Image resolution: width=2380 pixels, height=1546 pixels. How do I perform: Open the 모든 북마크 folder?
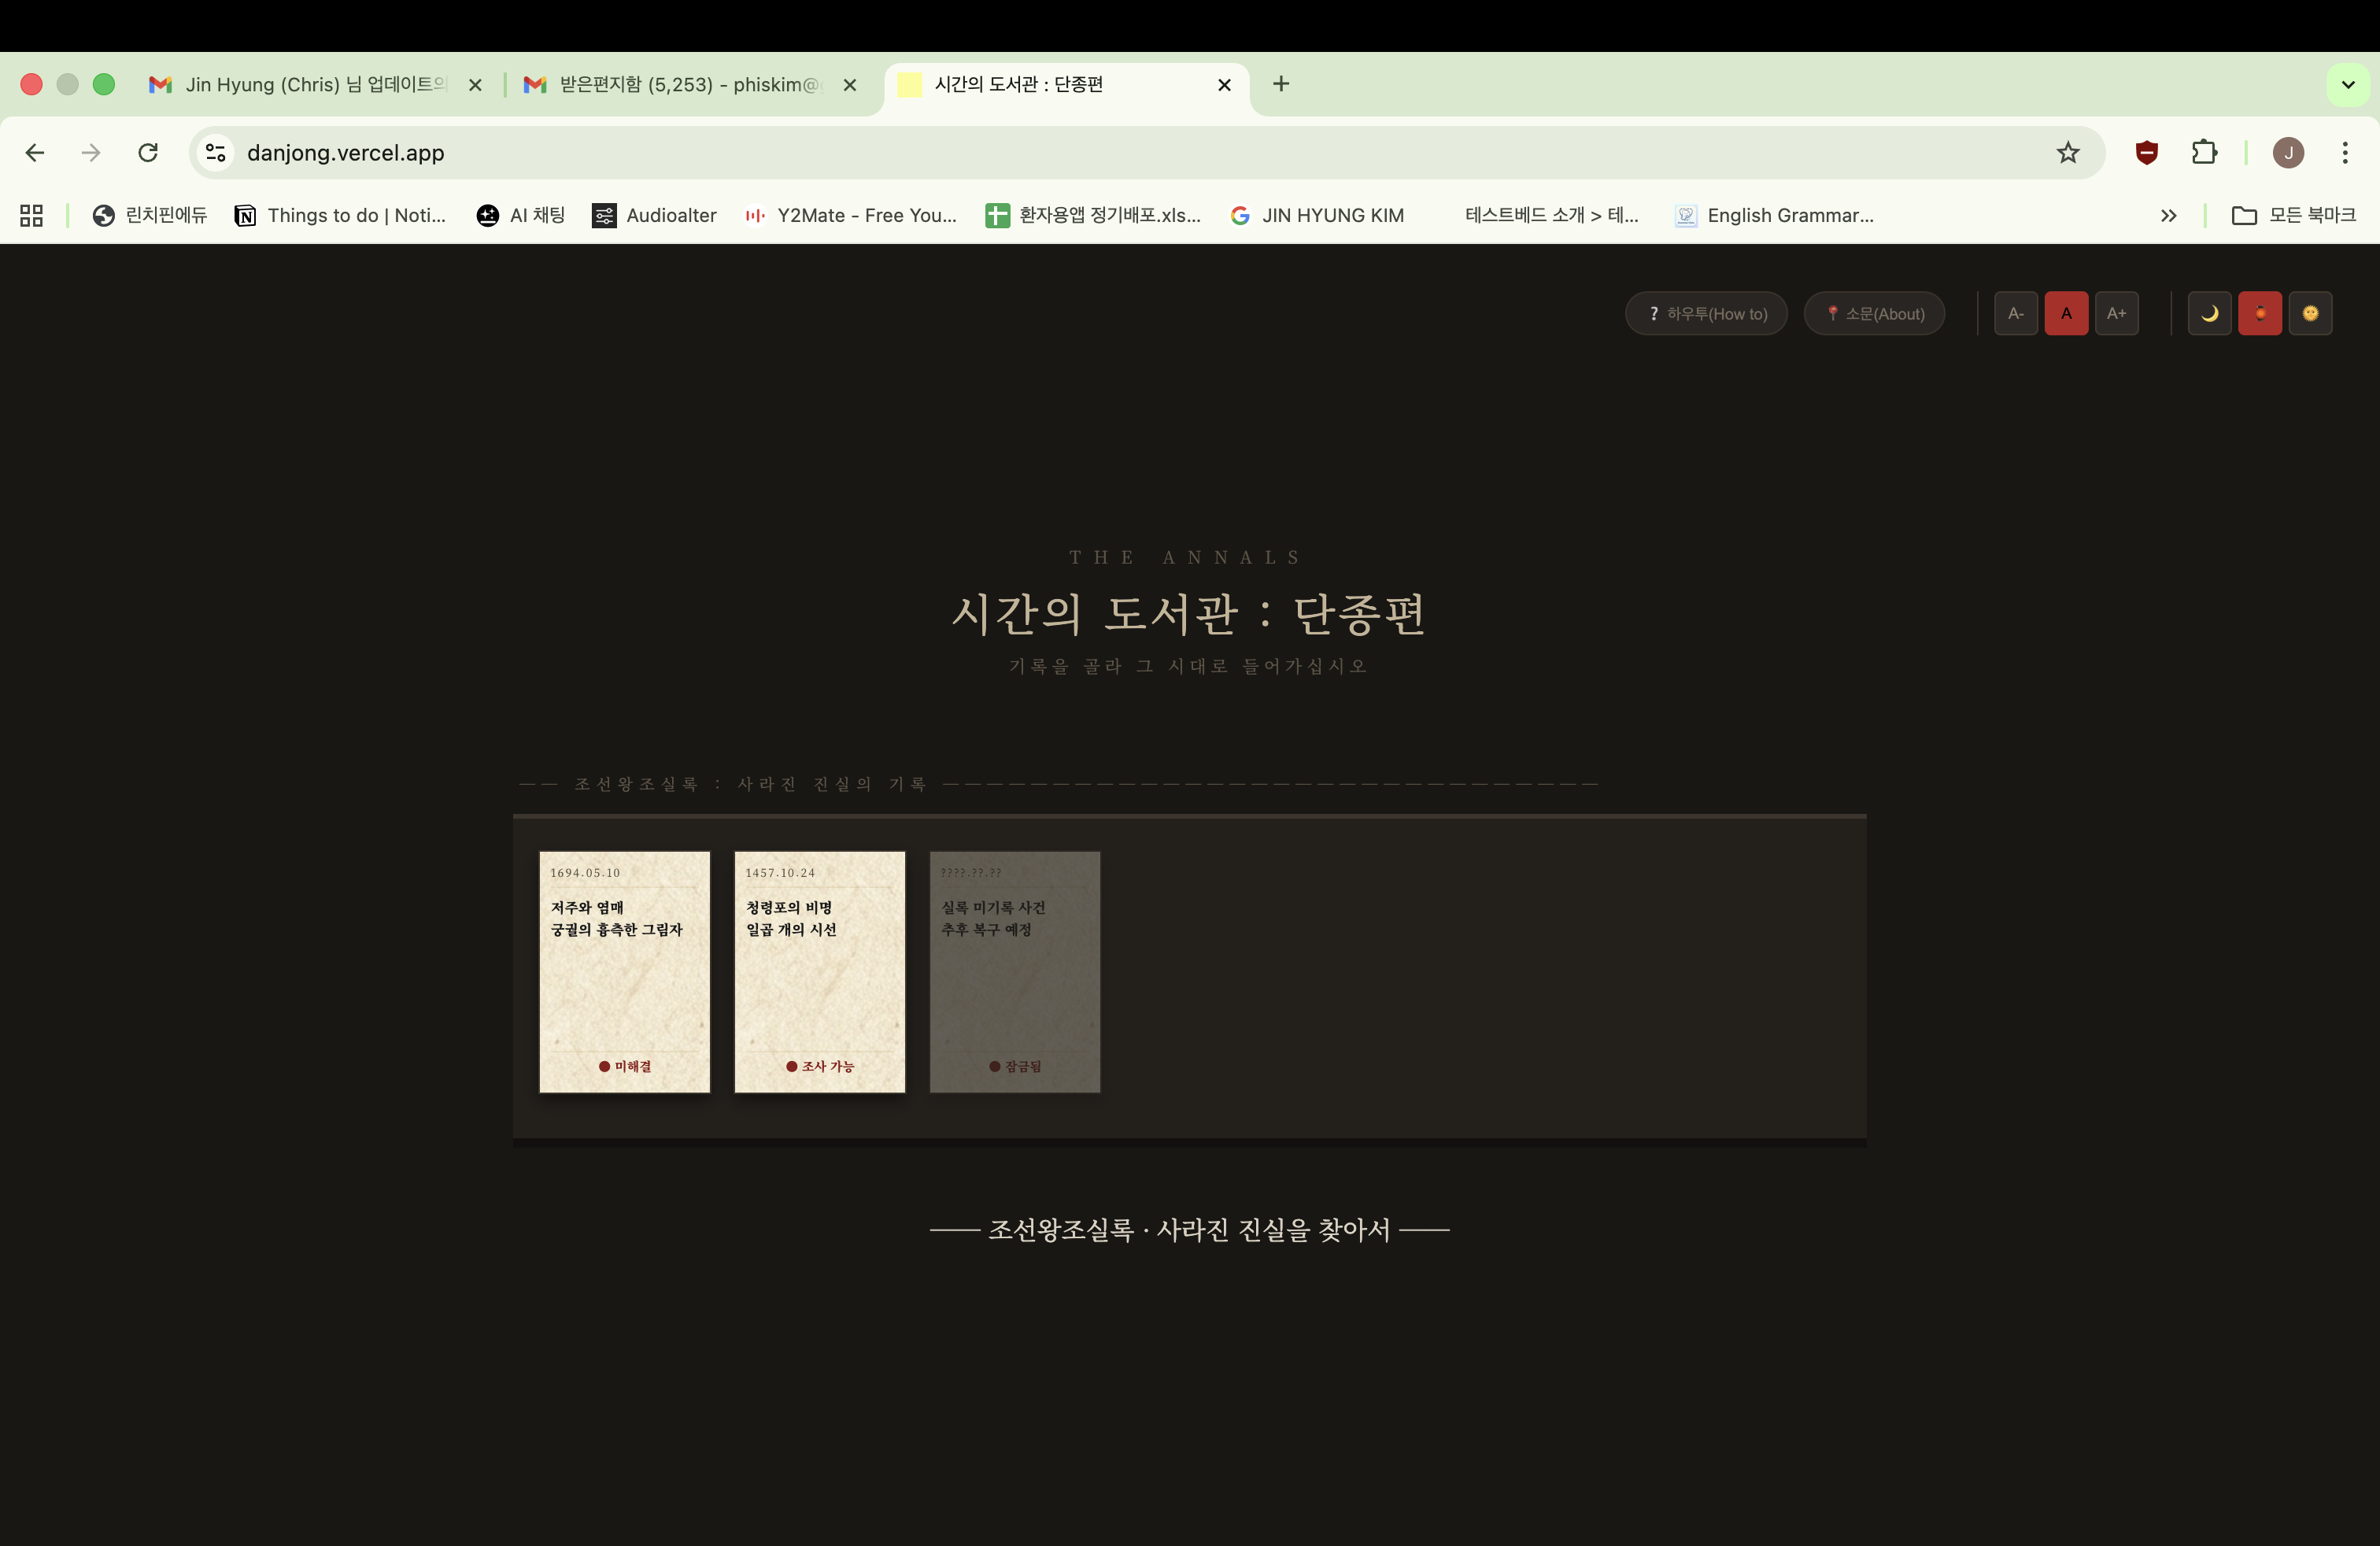2294,215
